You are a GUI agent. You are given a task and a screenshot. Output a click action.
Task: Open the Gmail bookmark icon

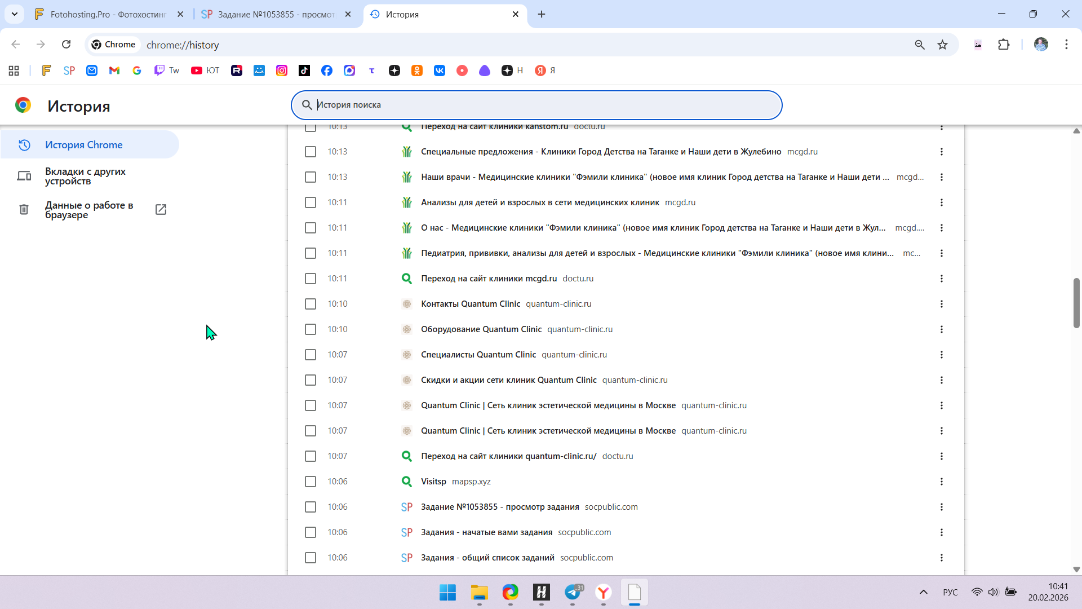[114, 70]
